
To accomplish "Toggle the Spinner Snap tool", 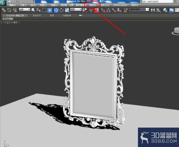I will pos(119,10).
